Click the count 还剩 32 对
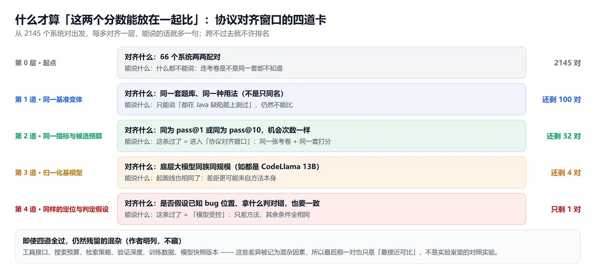596x269 pixels. point(564,136)
